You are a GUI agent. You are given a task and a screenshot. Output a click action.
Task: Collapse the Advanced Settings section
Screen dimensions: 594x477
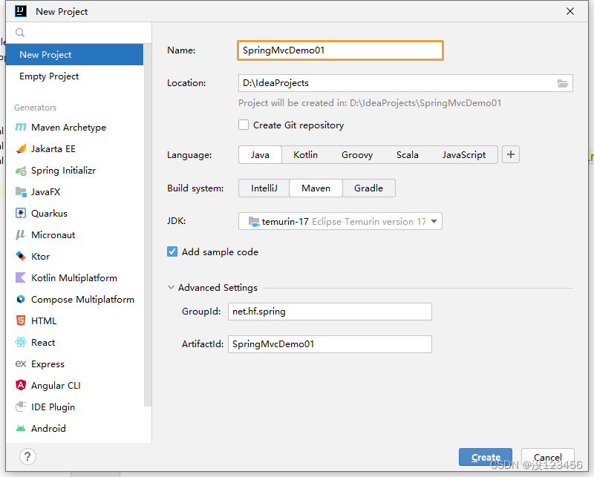(171, 288)
